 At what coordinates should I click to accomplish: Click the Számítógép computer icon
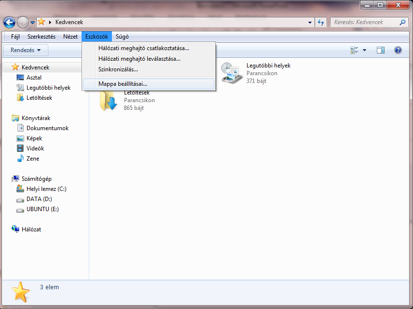pyautogui.click(x=15, y=179)
